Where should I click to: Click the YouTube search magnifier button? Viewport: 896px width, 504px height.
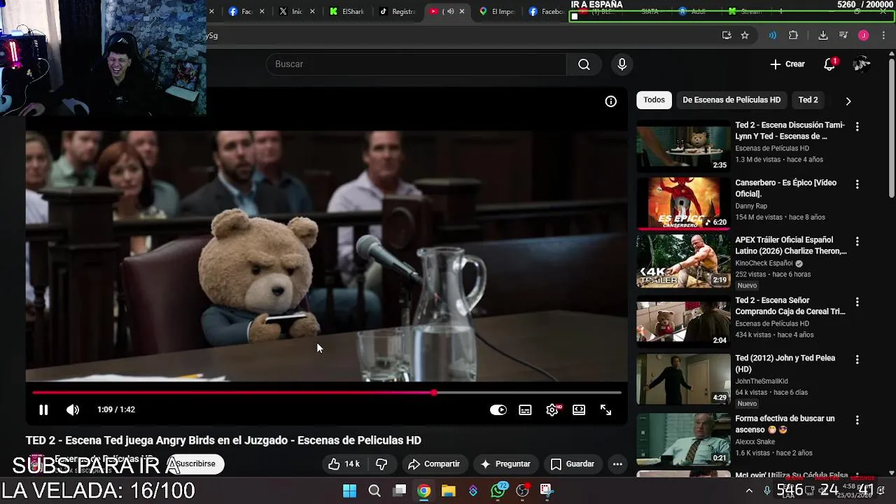pyautogui.click(x=584, y=64)
